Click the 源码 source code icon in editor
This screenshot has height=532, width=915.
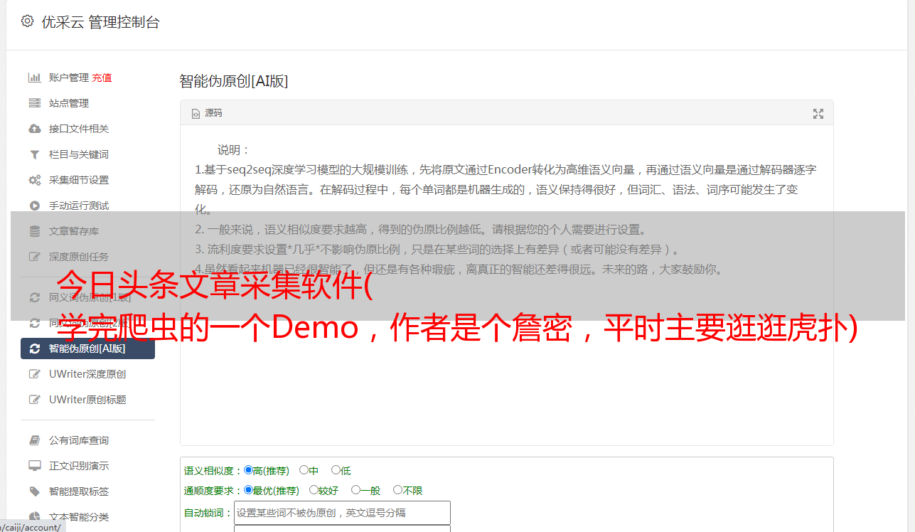coord(196,114)
